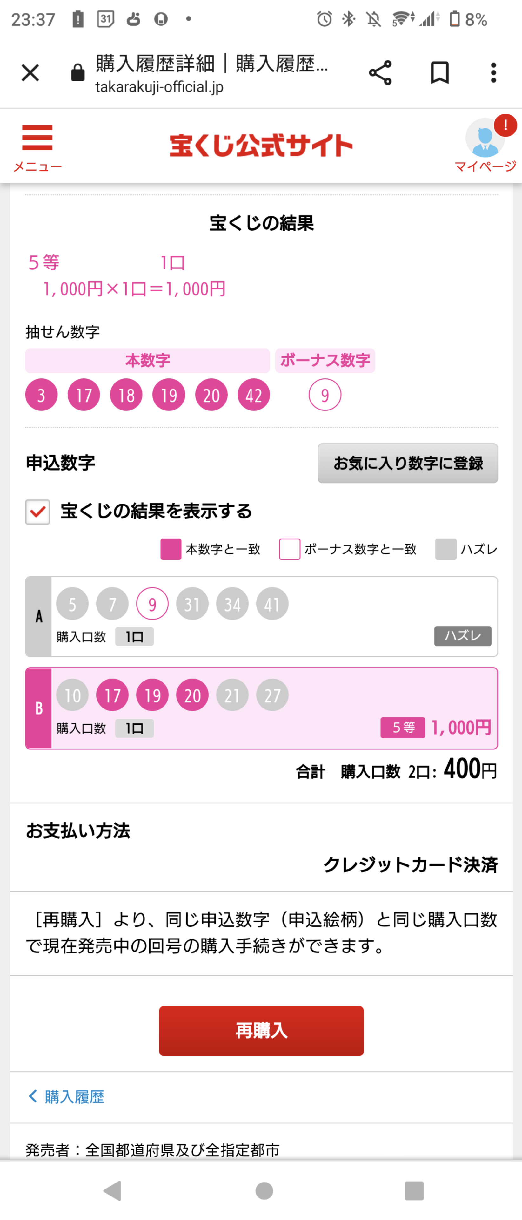Uncheck 宝くじの結果を表示する checkbox
This screenshot has width=522, height=1220.
pos(38,512)
